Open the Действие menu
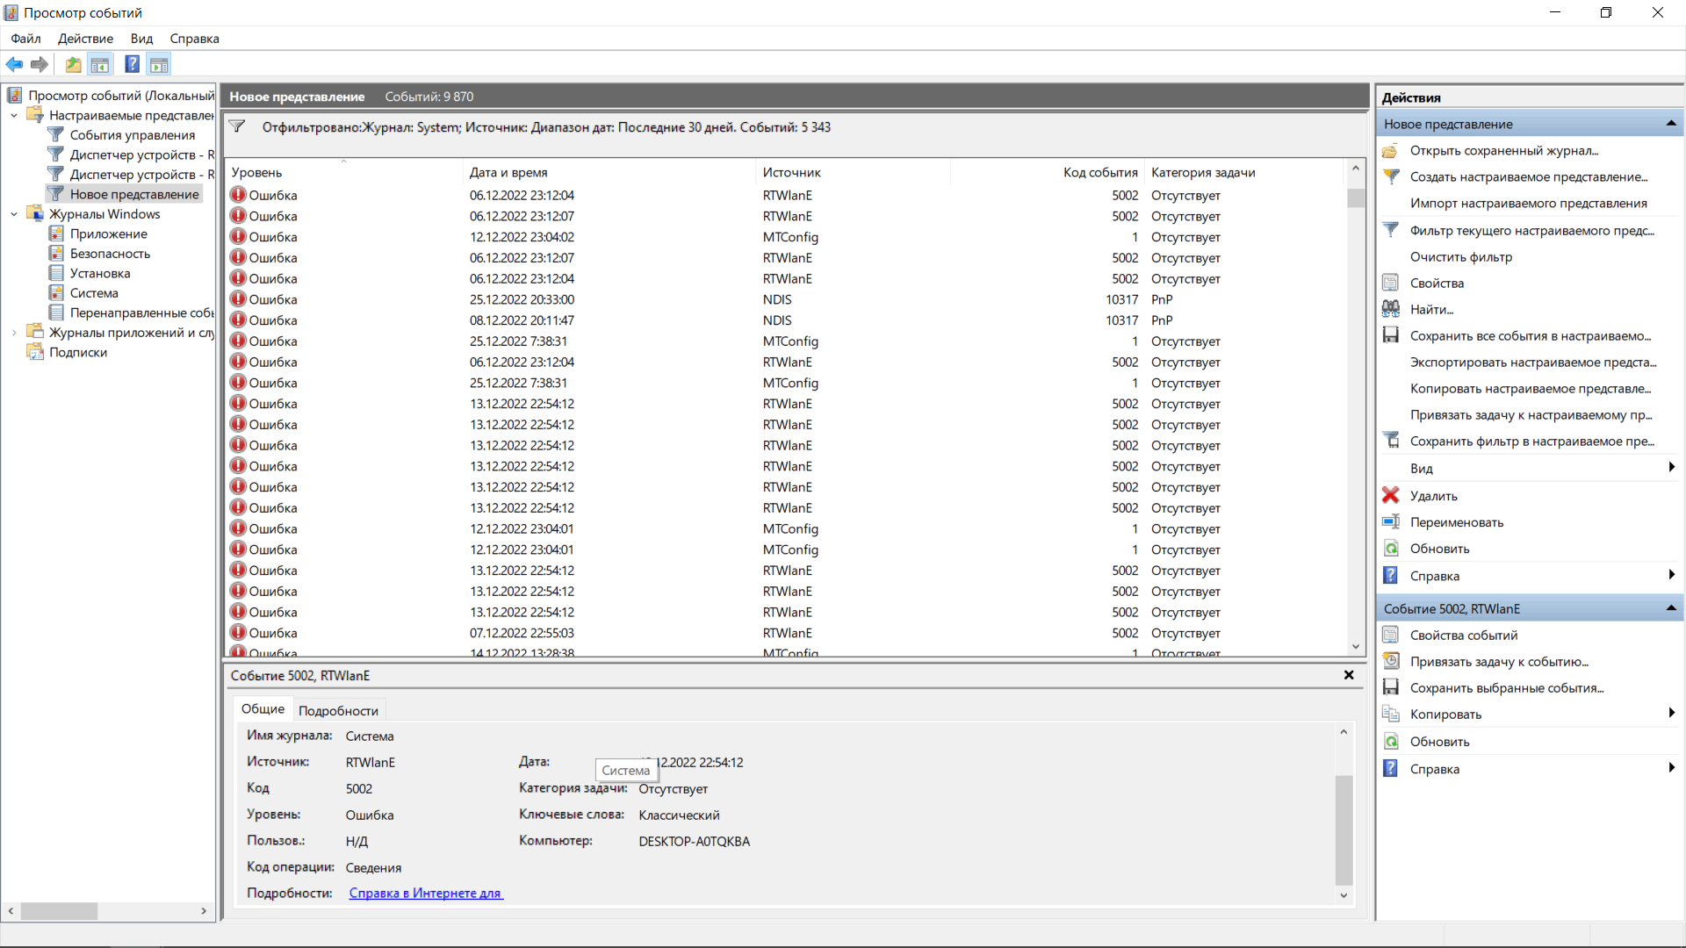The width and height of the screenshot is (1686, 948). (x=85, y=39)
